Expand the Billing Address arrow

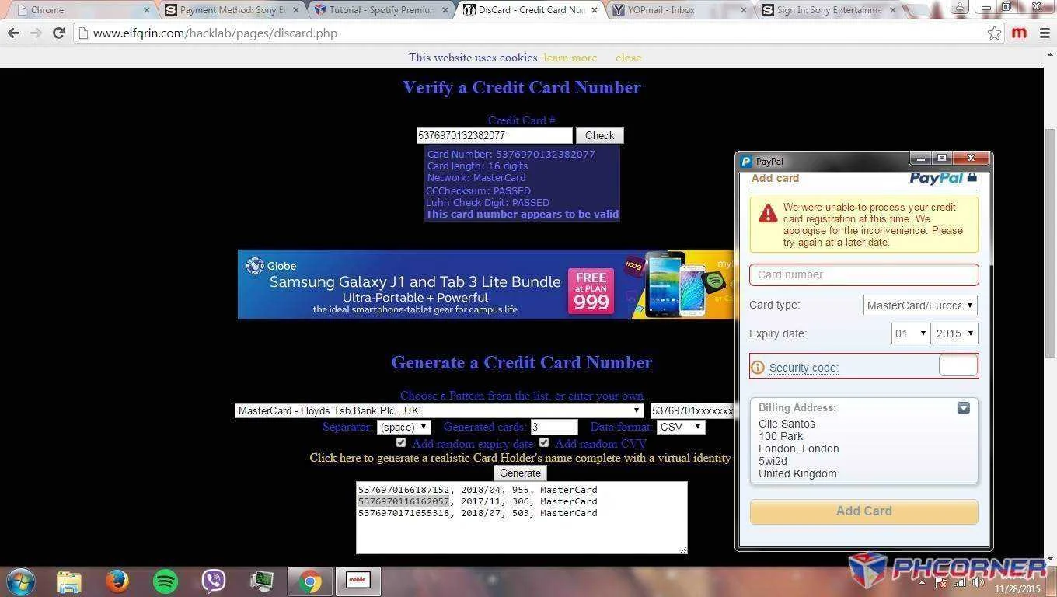tap(964, 408)
